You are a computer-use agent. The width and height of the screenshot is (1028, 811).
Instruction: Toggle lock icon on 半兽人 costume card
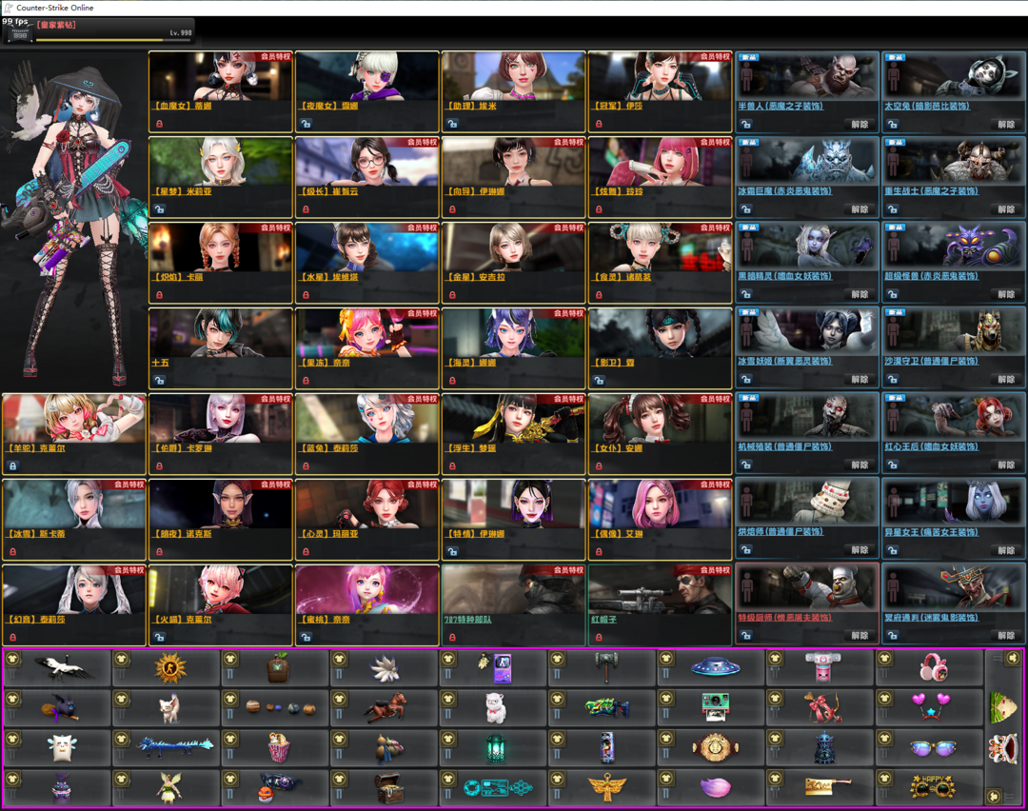click(x=746, y=124)
